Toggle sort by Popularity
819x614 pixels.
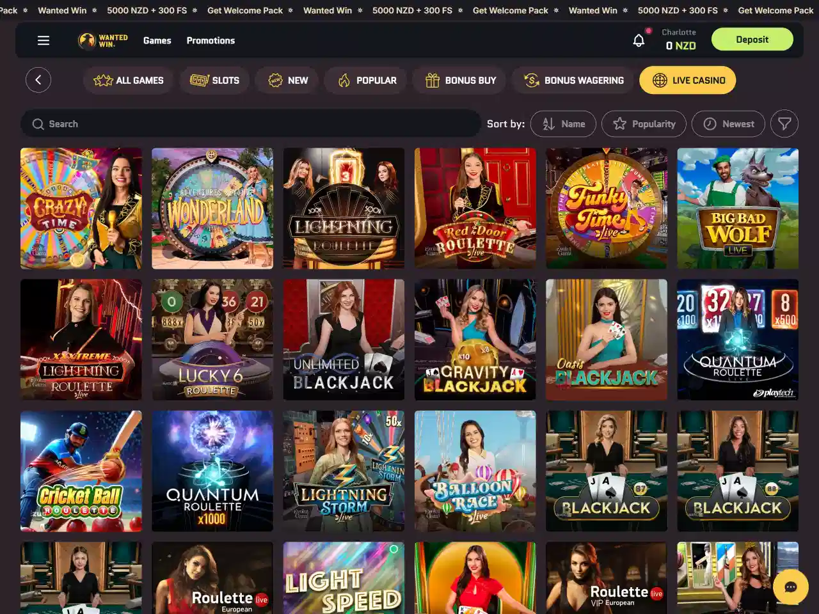coord(644,124)
